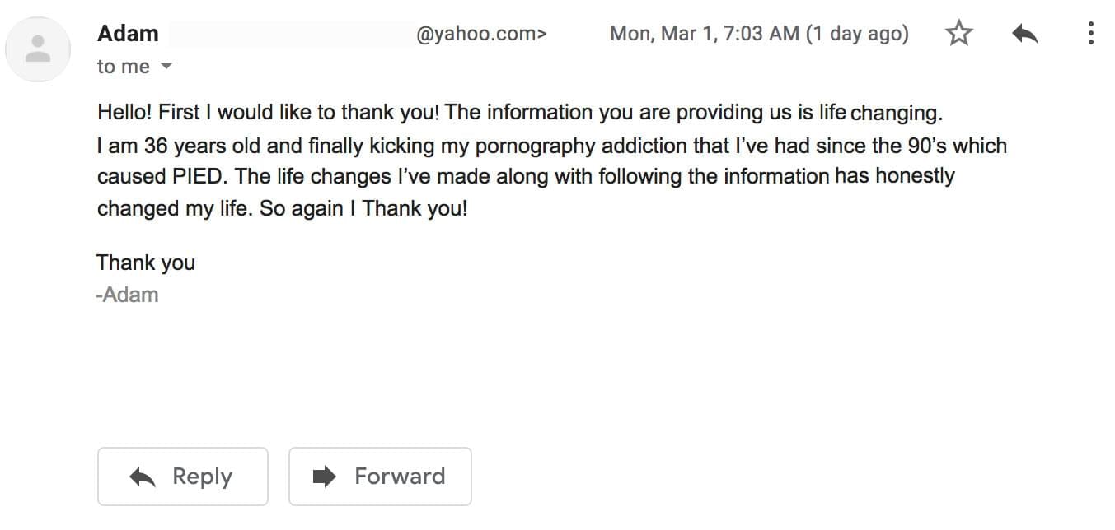This screenshot has width=1115, height=530.
Task: Click the 'to me' recipient text
Action: click(123, 67)
